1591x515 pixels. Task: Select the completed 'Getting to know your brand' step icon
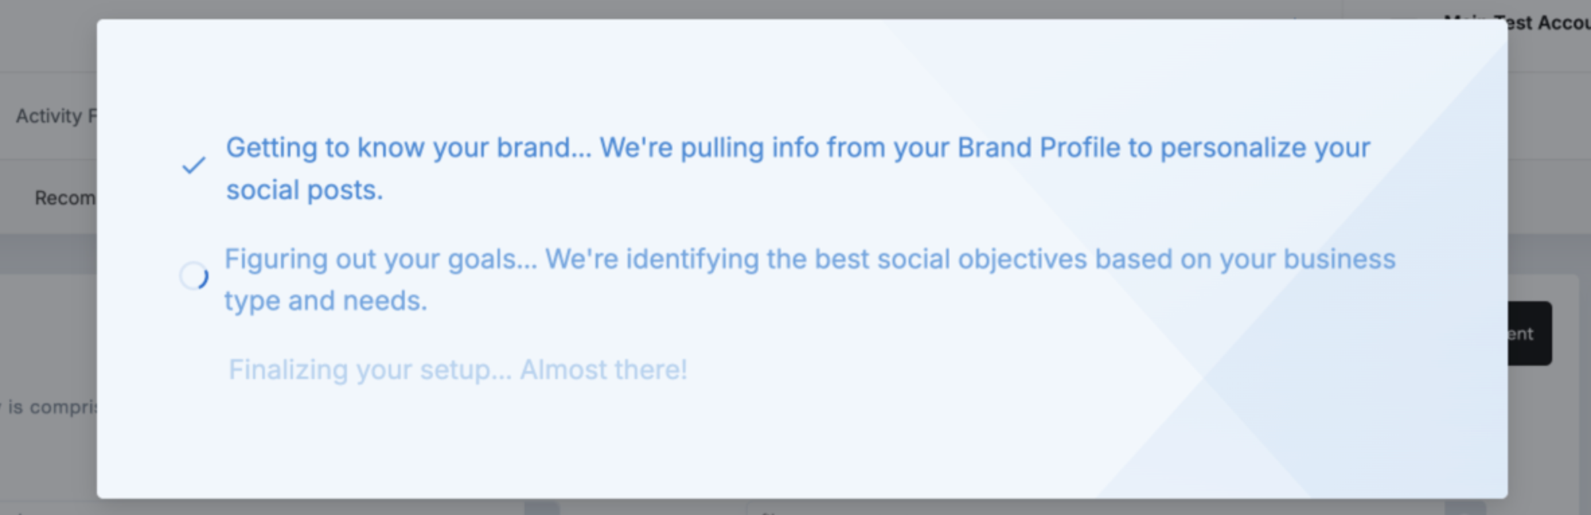click(193, 163)
